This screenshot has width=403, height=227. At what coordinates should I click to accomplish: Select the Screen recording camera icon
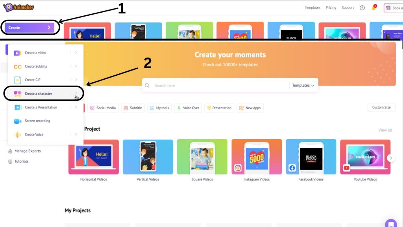[x=17, y=121]
